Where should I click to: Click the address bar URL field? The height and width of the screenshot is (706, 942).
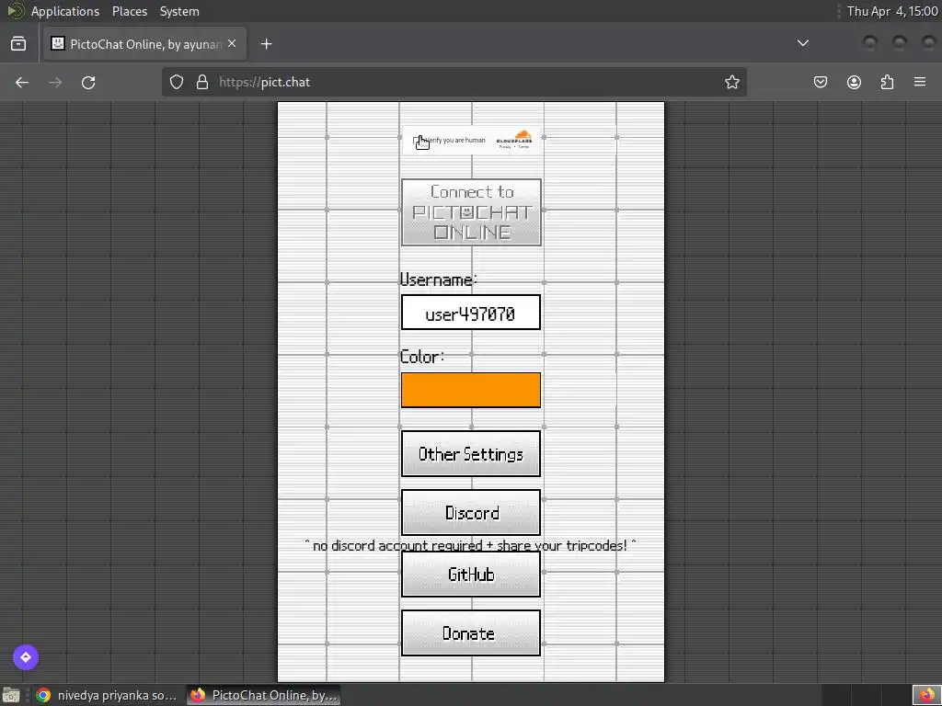point(454,82)
